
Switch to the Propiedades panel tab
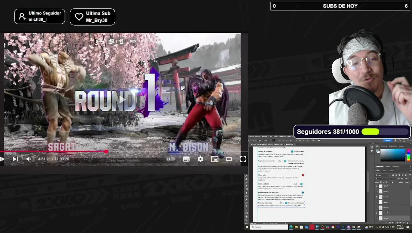pos(379,166)
